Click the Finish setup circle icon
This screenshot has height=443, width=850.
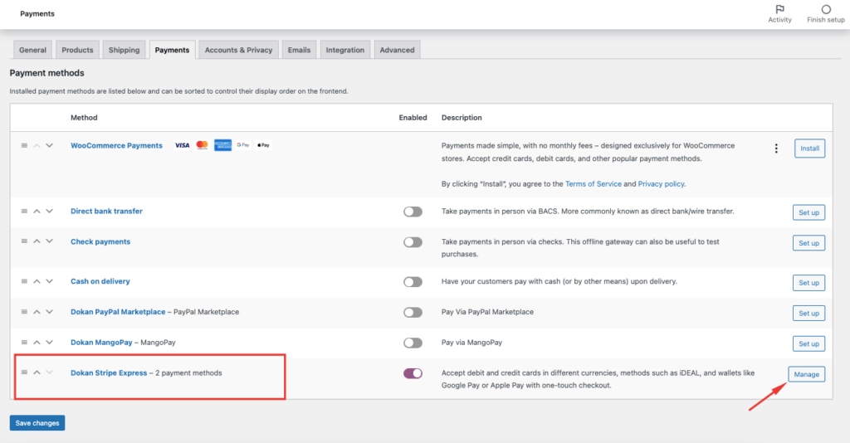point(826,9)
